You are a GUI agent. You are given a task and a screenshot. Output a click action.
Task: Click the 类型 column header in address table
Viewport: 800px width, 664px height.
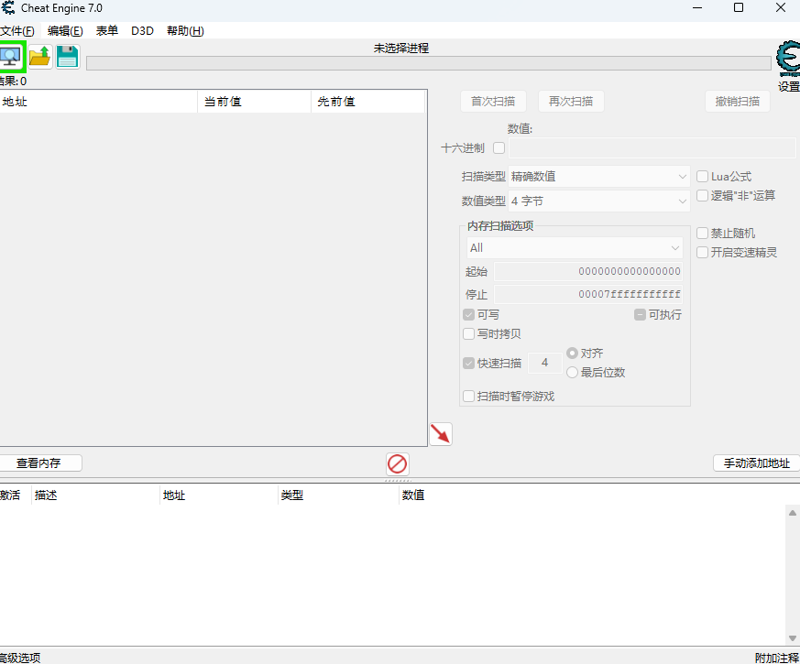pyautogui.click(x=338, y=495)
